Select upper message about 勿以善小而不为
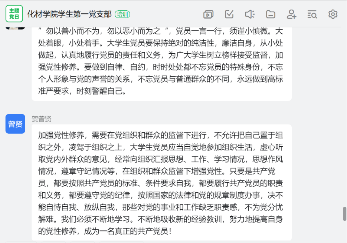 click(x=161, y=64)
